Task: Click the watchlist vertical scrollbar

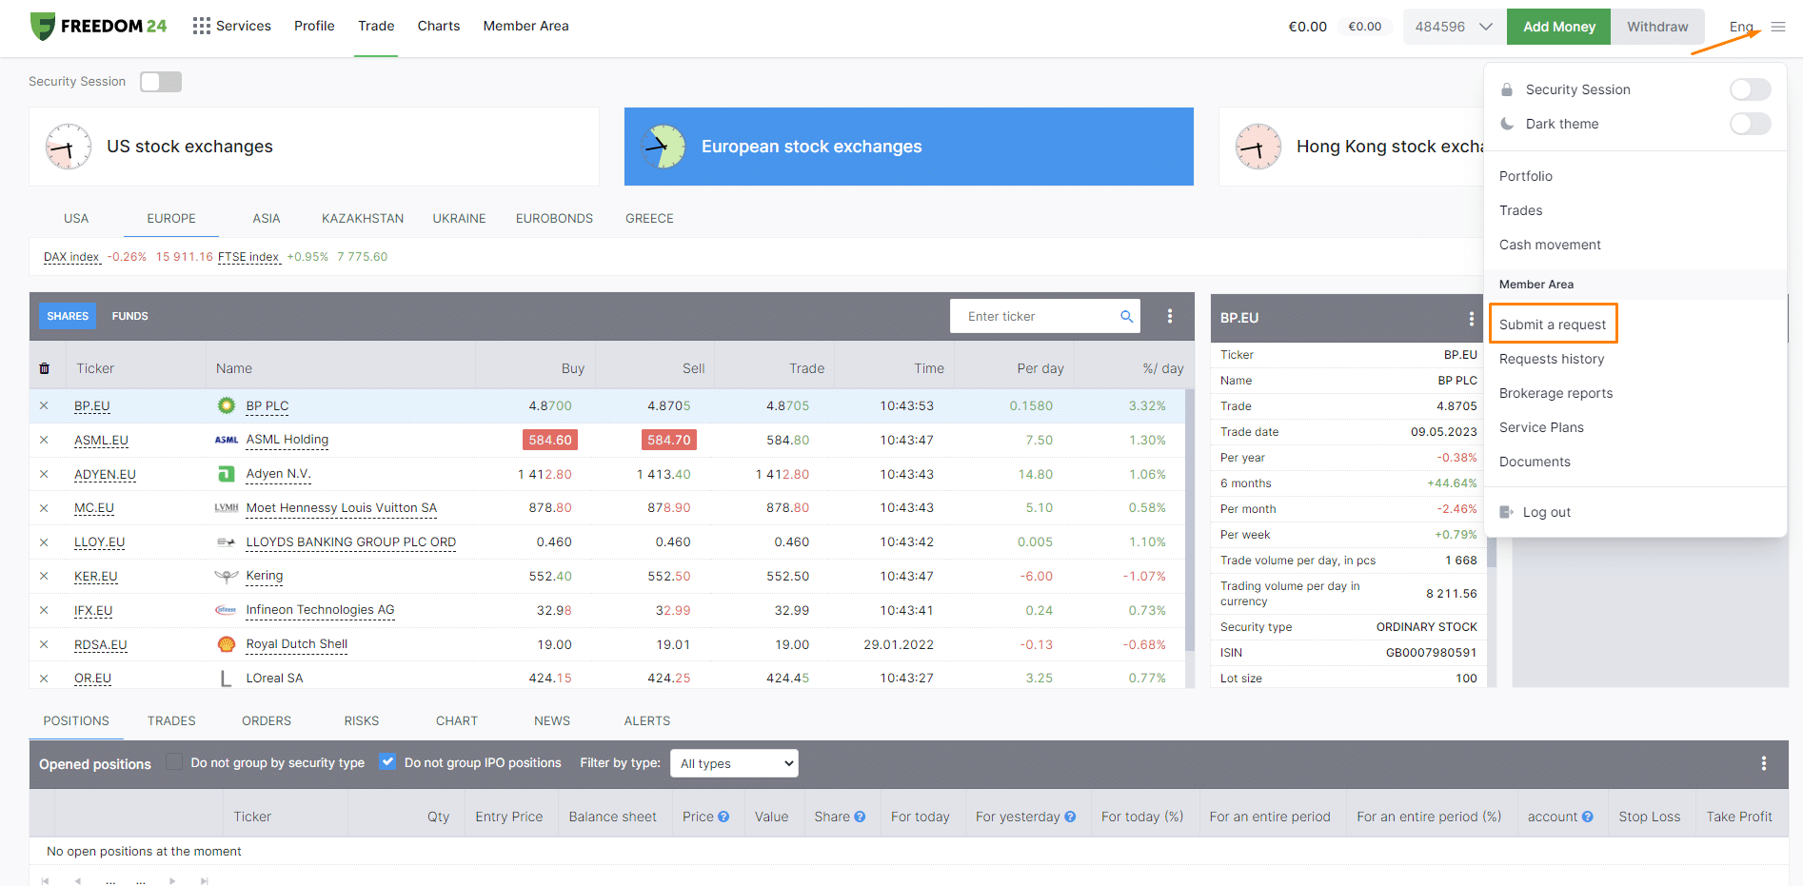Action: pos(1189,519)
